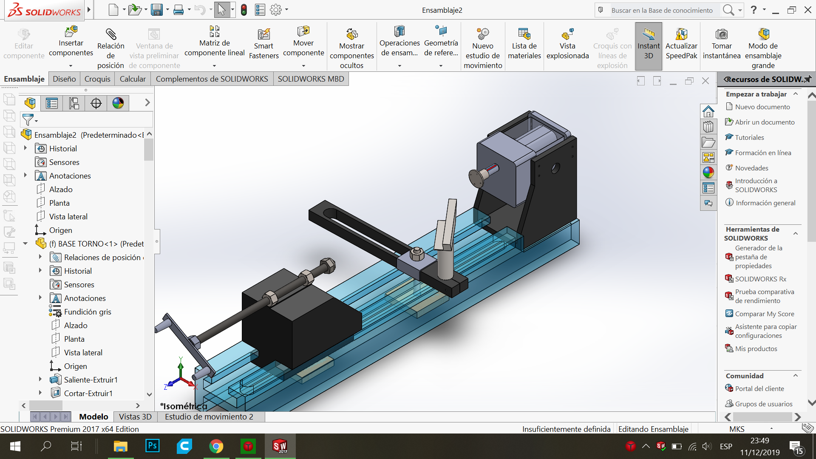Click Tomar instantánea camera icon
Image resolution: width=816 pixels, height=459 pixels.
[x=721, y=34]
